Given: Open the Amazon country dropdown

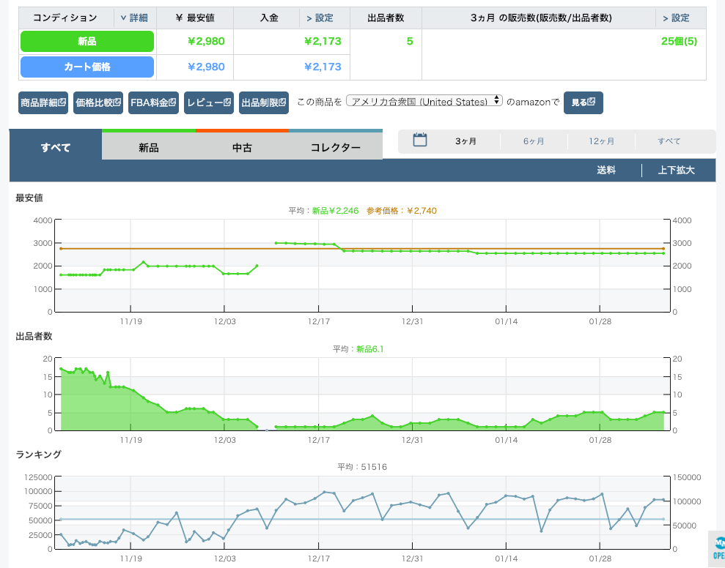Looking at the screenshot, I should click(x=424, y=101).
